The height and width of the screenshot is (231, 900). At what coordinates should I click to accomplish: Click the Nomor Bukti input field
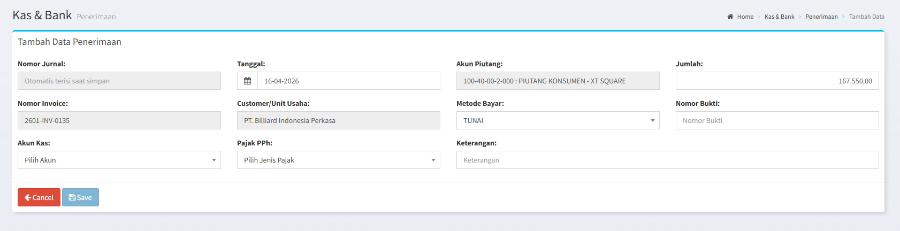click(777, 121)
